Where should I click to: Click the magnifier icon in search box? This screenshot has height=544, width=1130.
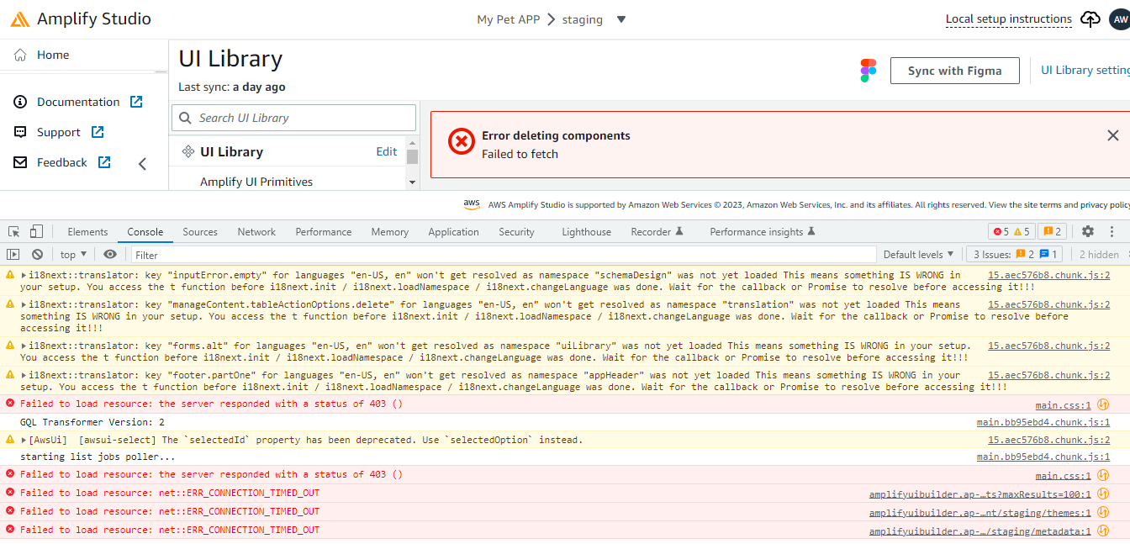pos(184,119)
